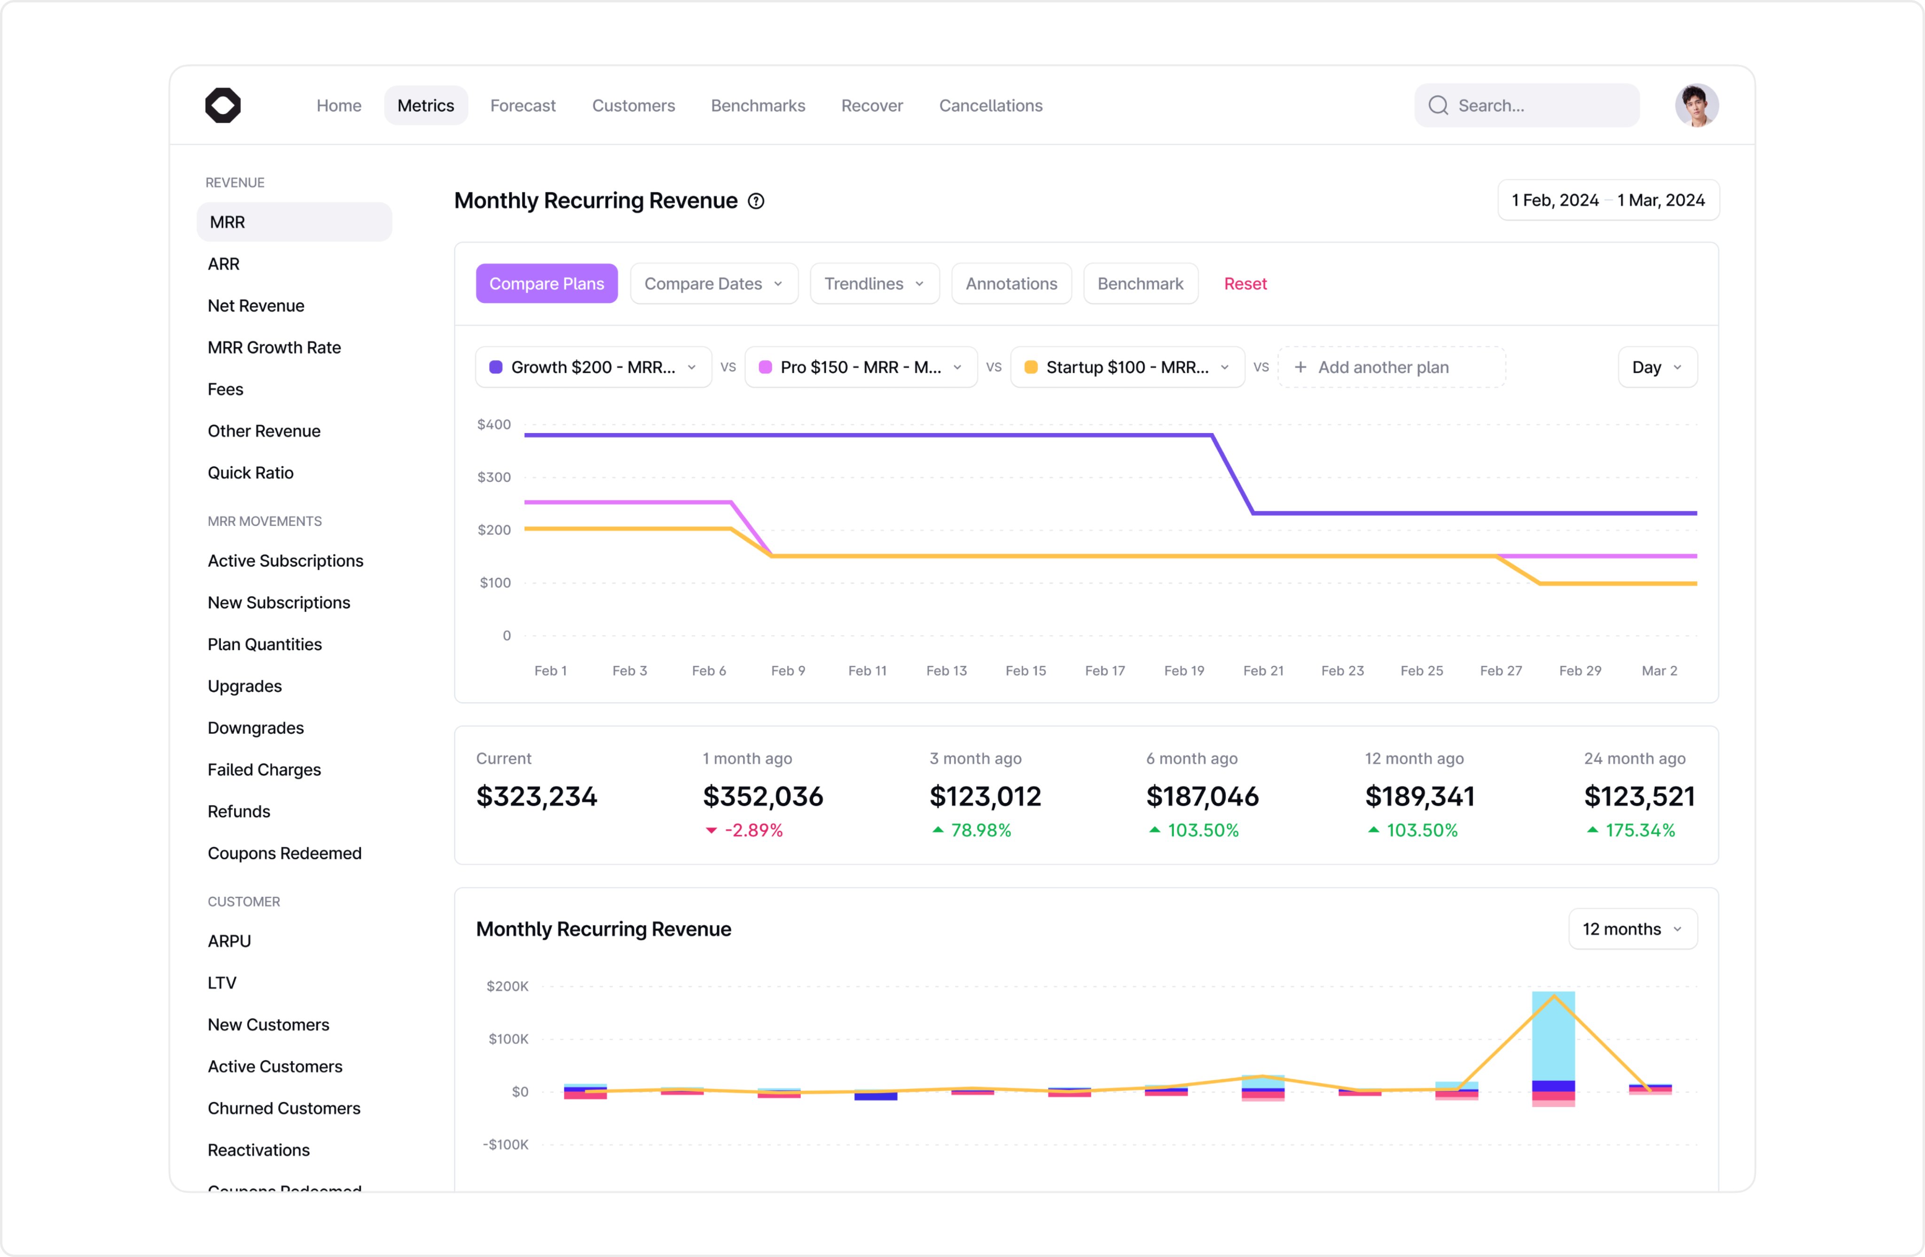Change the 12 months period dropdown
The width and height of the screenshot is (1925, 1257).
(x=1631, y=929)
